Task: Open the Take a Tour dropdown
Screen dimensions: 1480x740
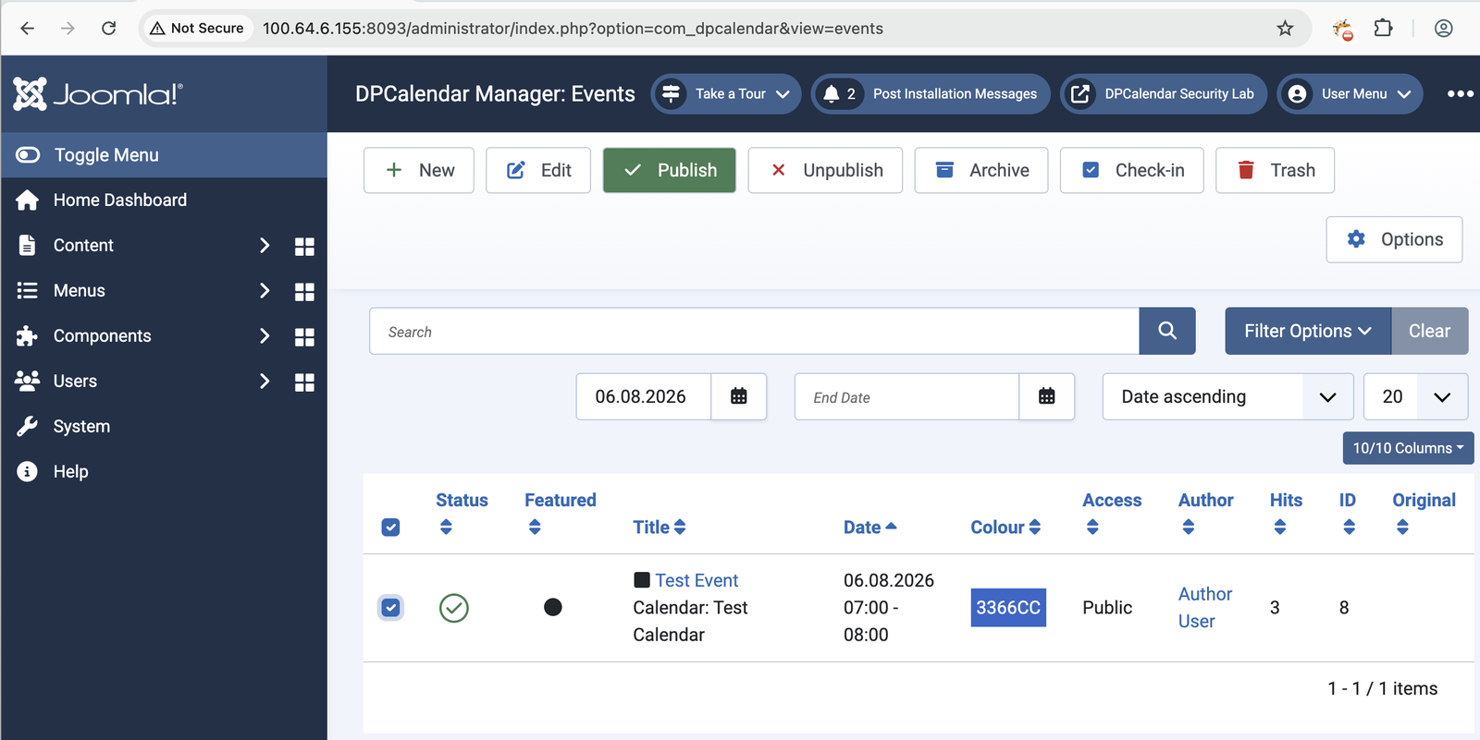Action: 726,93
